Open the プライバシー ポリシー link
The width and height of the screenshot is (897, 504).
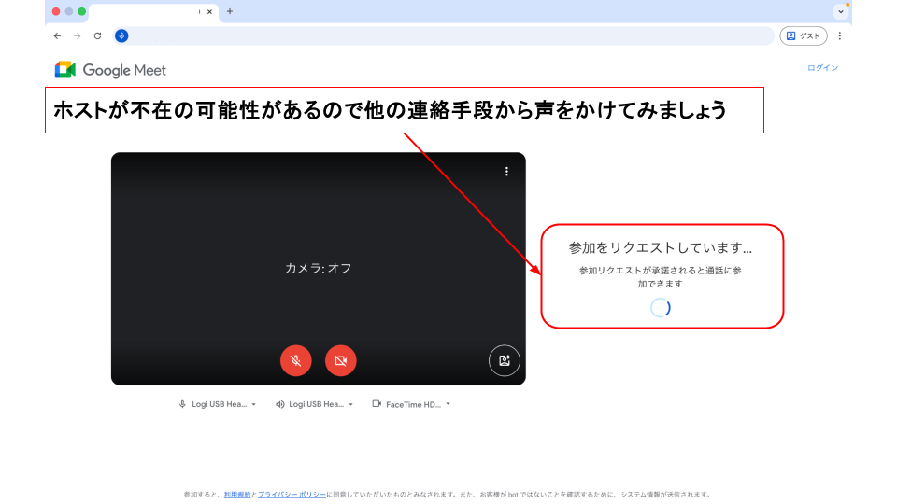(x=292, y=495)
